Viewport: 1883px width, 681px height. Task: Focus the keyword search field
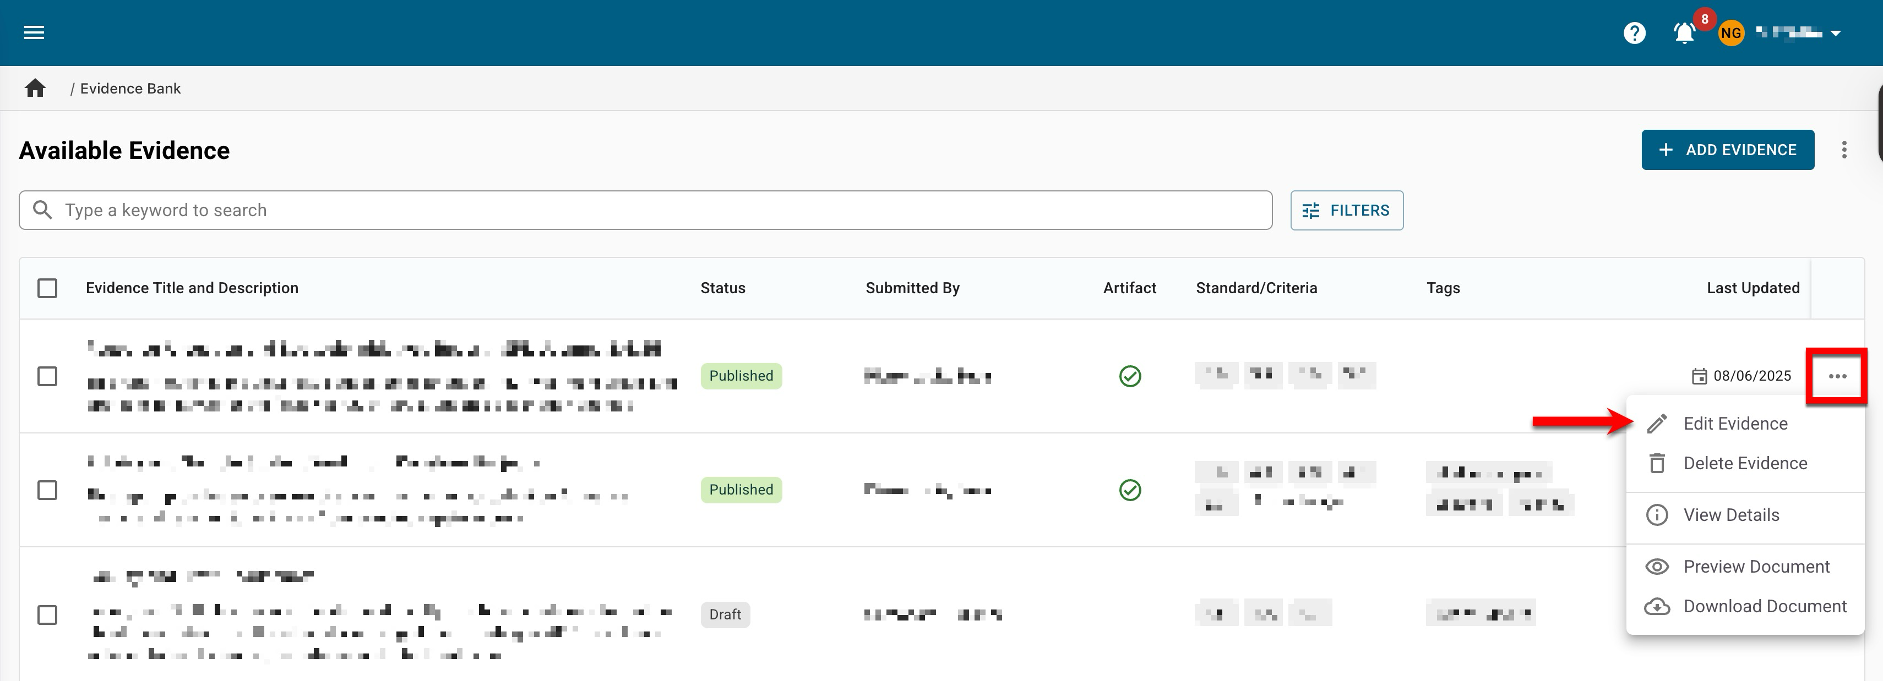pos(658,211)
